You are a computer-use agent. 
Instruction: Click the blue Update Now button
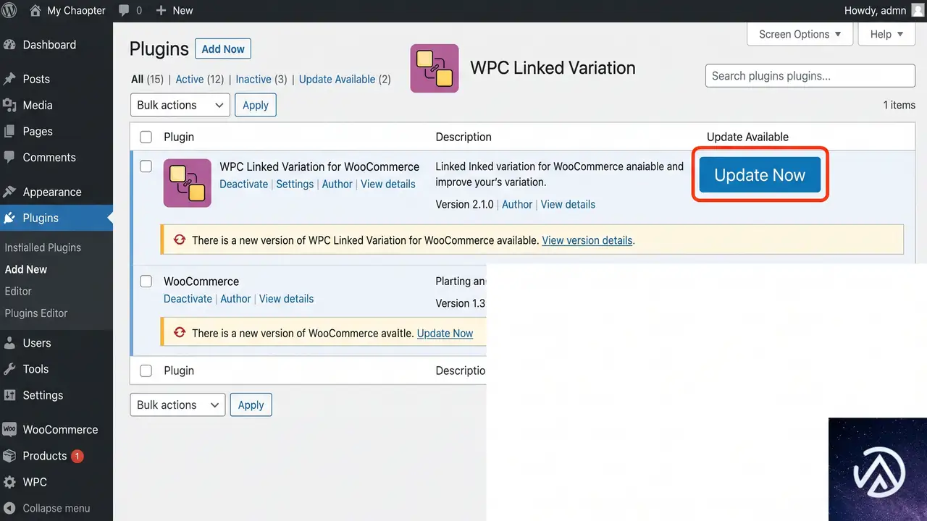pos(760,175)
